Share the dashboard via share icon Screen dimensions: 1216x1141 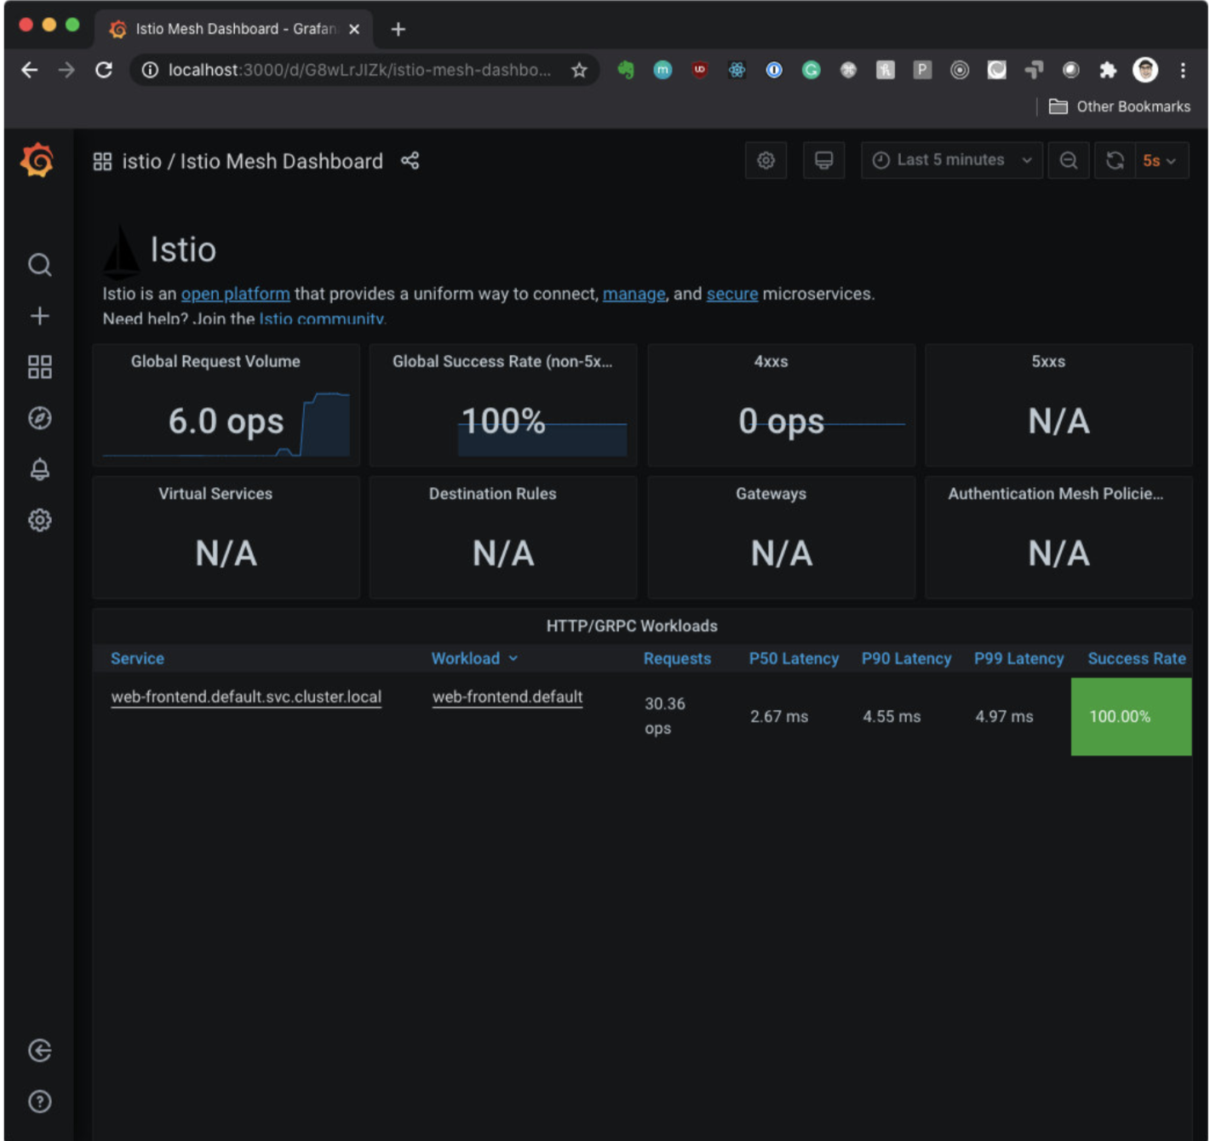pos(410,161)
